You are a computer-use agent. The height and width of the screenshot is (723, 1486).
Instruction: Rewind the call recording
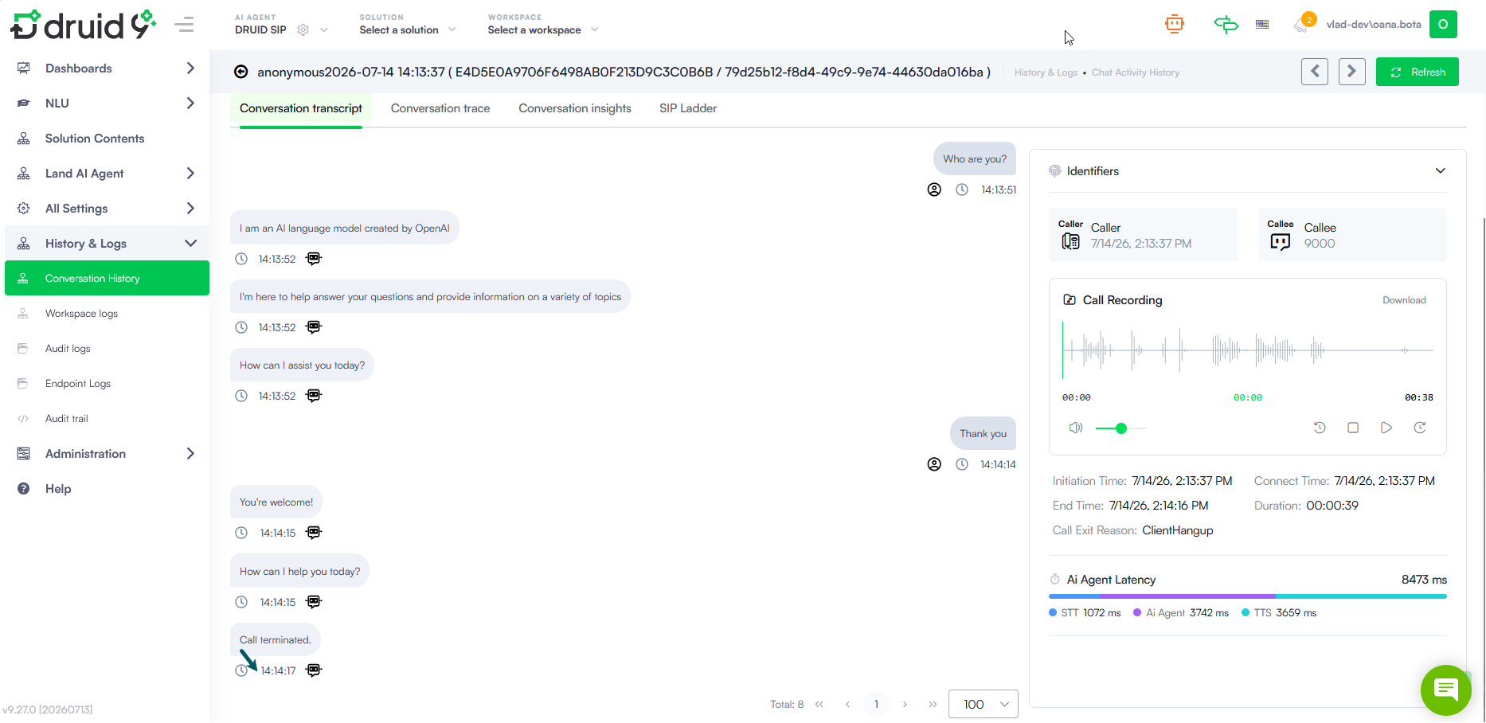[x=1320, y=428]
